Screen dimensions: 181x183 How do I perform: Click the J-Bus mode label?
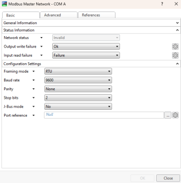tap(14, 107)
